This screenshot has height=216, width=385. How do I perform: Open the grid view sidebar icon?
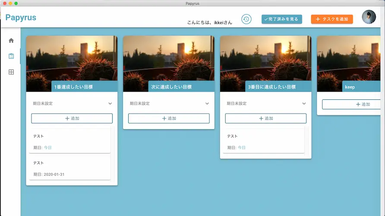point(11,72)
